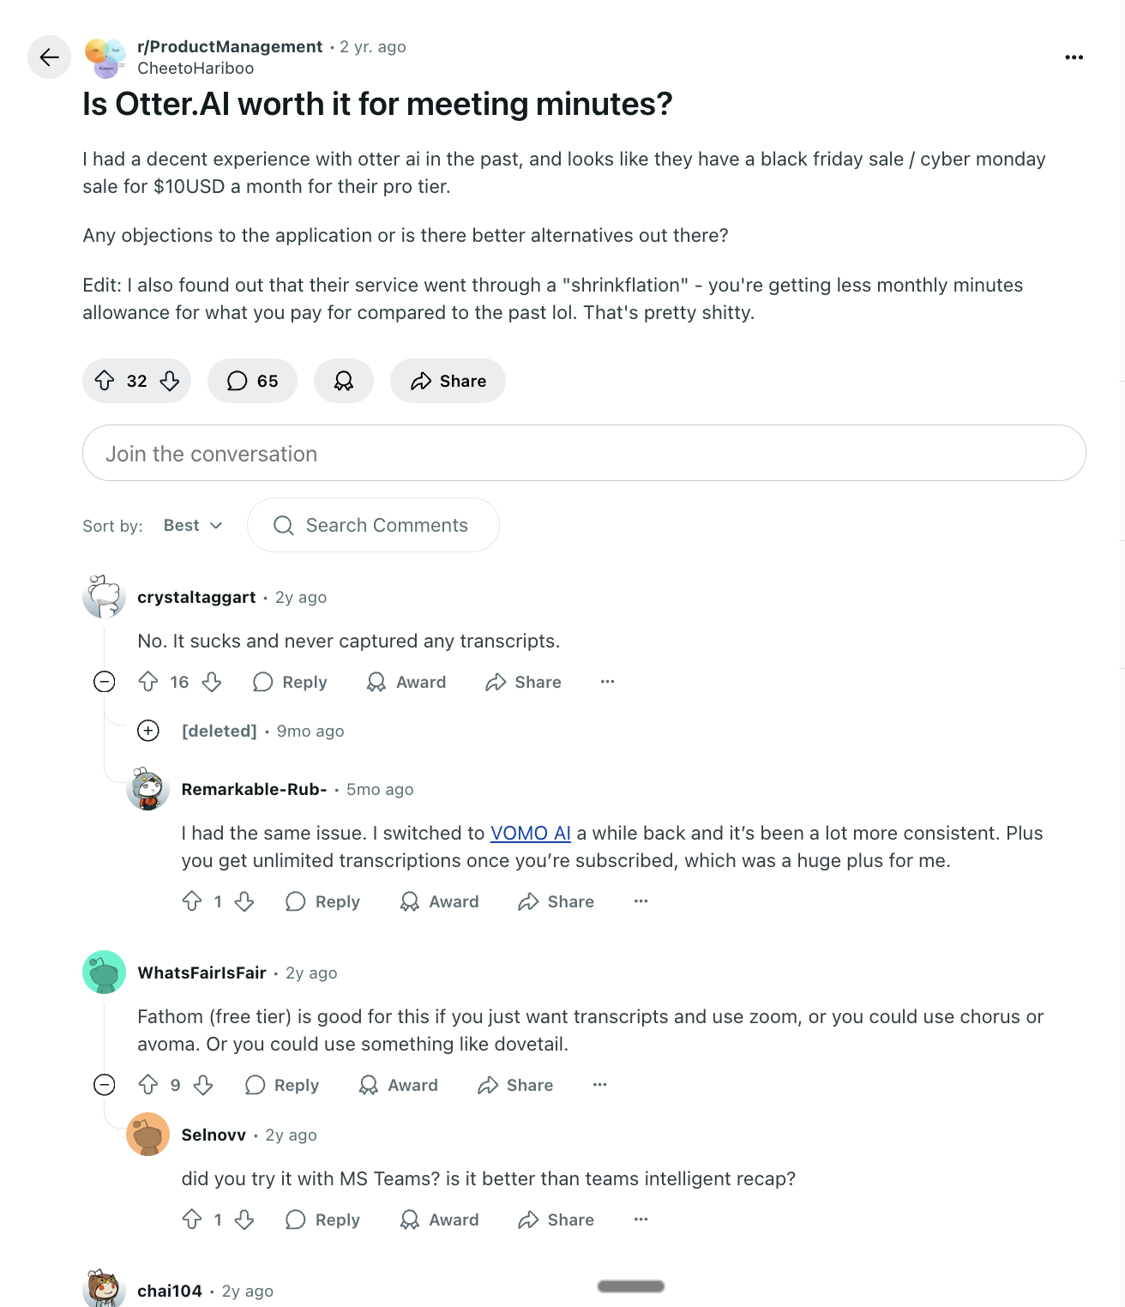The image size is (1125, 1307).
Task: Open the VOMO AI link
Action: pyautogui.click(x=530, y=833)
